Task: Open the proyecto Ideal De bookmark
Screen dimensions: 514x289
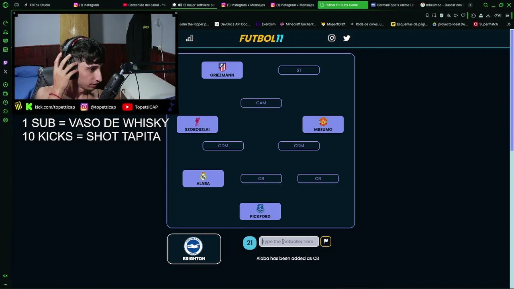Action: pos(450,24)
